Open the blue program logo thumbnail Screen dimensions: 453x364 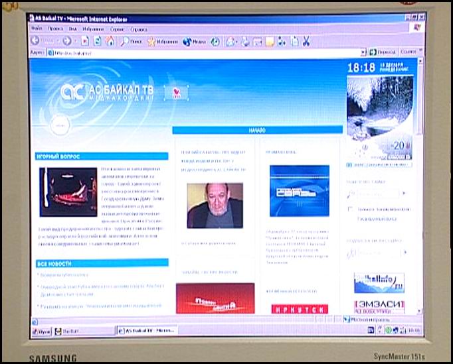coord(300,191)
